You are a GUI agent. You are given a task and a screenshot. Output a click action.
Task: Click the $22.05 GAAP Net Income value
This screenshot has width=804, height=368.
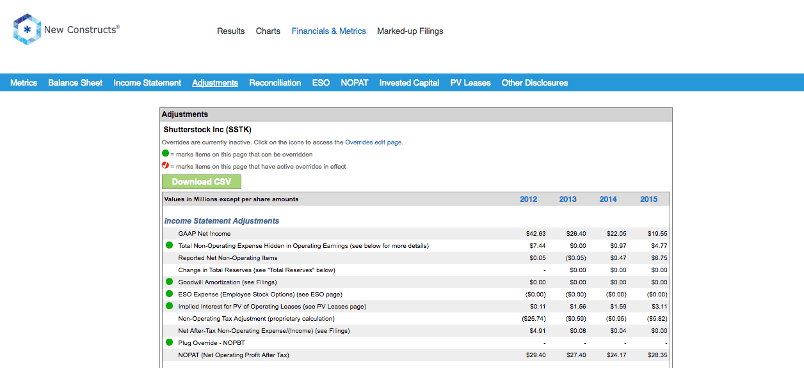pos(616,234)
